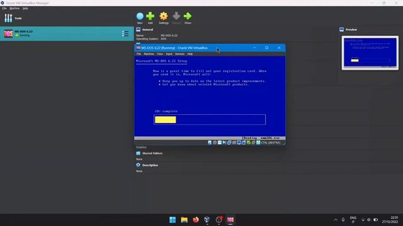The width and height of the screenshot is (403, 226).
Task: Open the Windows Start menu
Action: click(x=173, y=220)
